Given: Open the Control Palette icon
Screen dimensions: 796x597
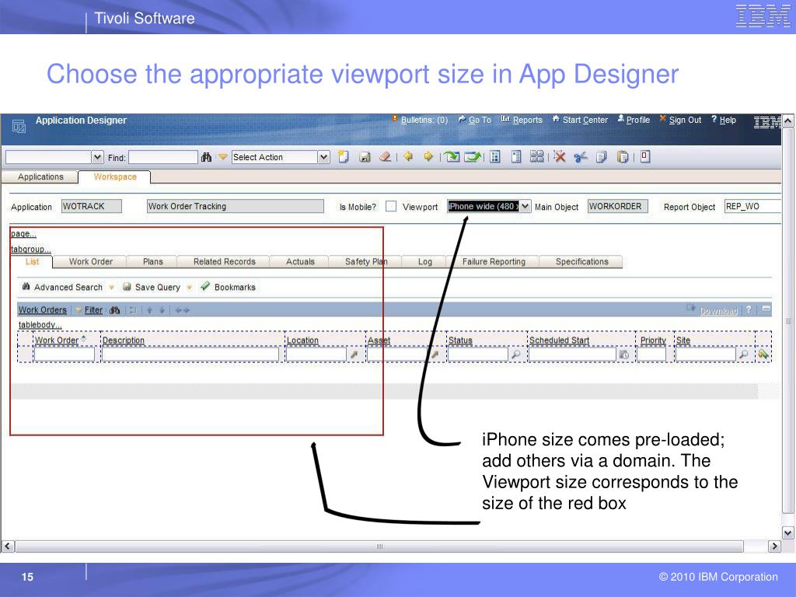Looking at the screenshot, I should (495, 157).
